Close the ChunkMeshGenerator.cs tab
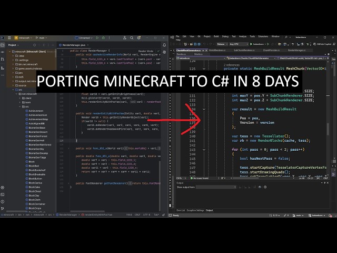The width and height of the screenshot is (337, 253). point(206,51)
